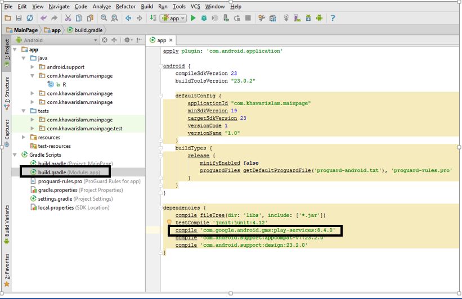The height and width of the screenshot is (299, 462).
Task: Click MainPage in the breadcrumb bar
Action: pyautogui.click(x=25, y=30)
